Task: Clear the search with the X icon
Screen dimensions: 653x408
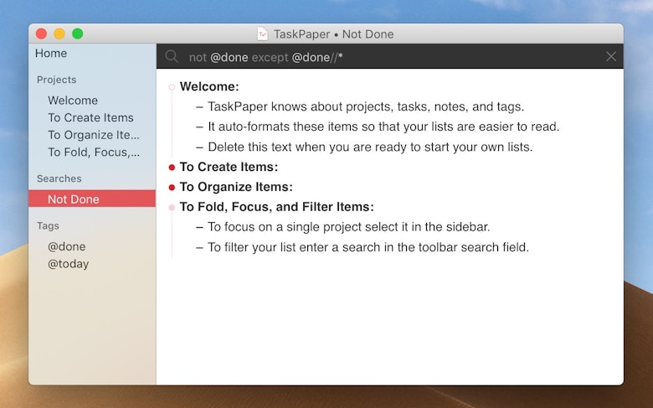Action: click(610, 56)
